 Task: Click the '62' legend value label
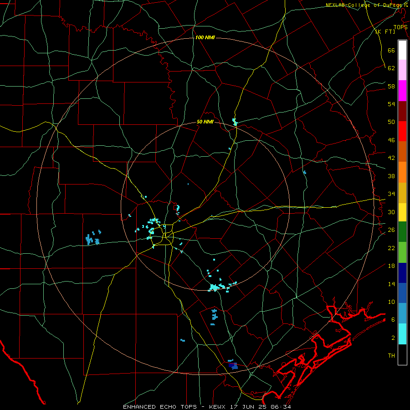pos(391,68)
